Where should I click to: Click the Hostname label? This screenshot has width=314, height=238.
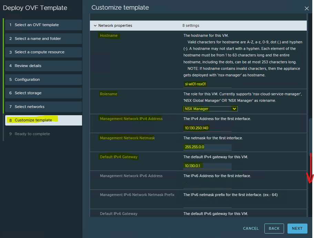(109, 35)
